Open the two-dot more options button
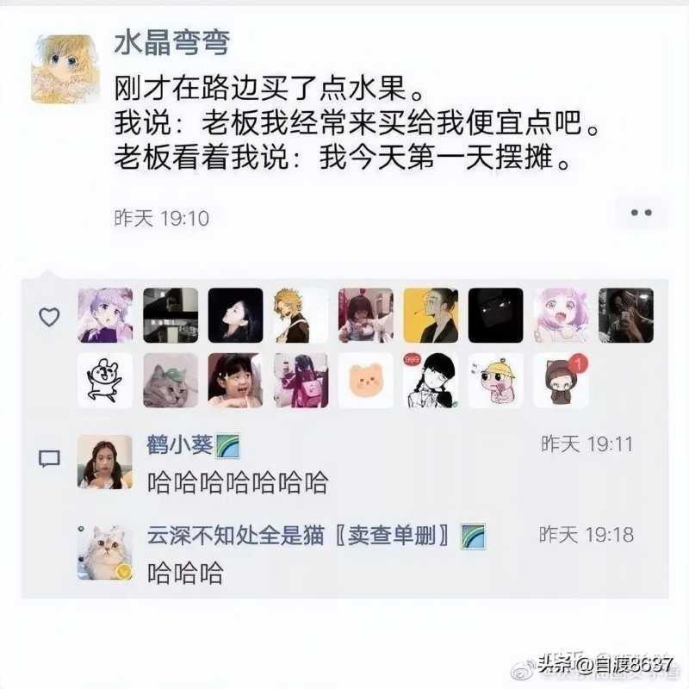Image resolution: width=689 pixels, height=689 pixels. [641, 213]
